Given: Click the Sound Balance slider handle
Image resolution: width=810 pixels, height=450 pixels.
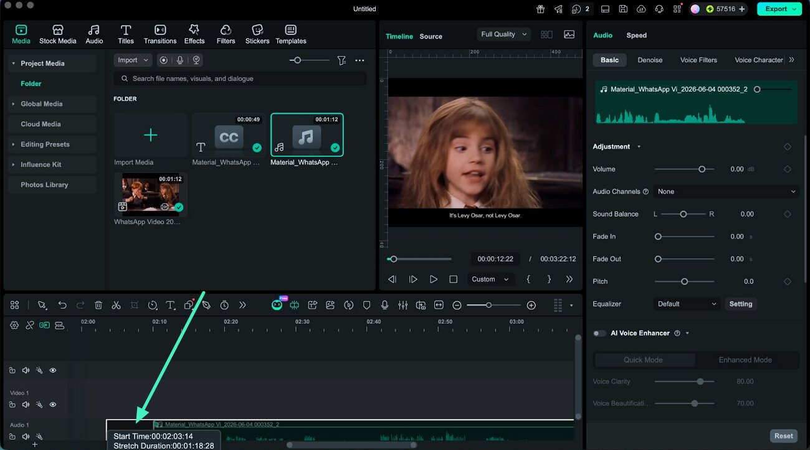Looking at the screenshot, I should pos(684,214).
